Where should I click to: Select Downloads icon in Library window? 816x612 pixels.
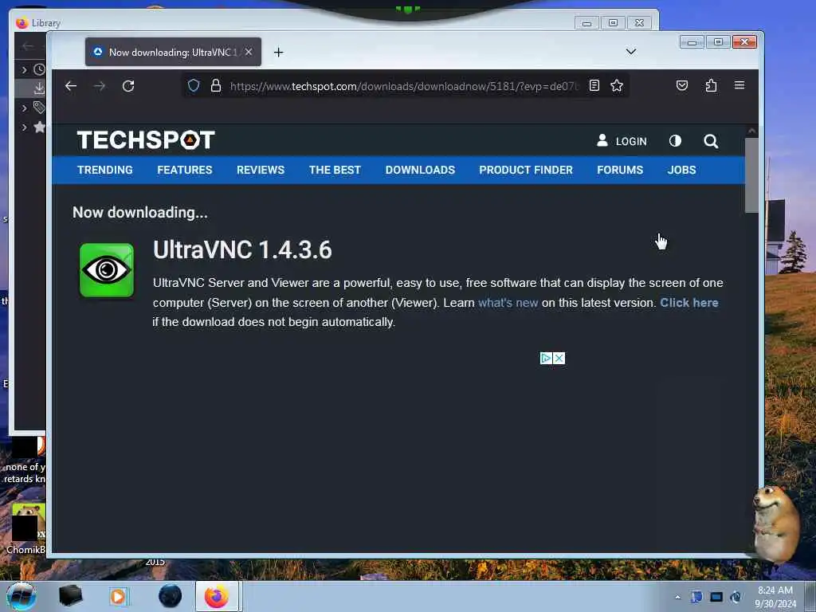pos(40,88)
